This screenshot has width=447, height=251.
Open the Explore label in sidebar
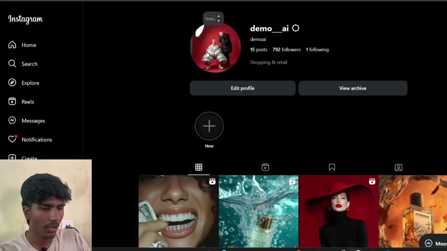tap(30, 83)
